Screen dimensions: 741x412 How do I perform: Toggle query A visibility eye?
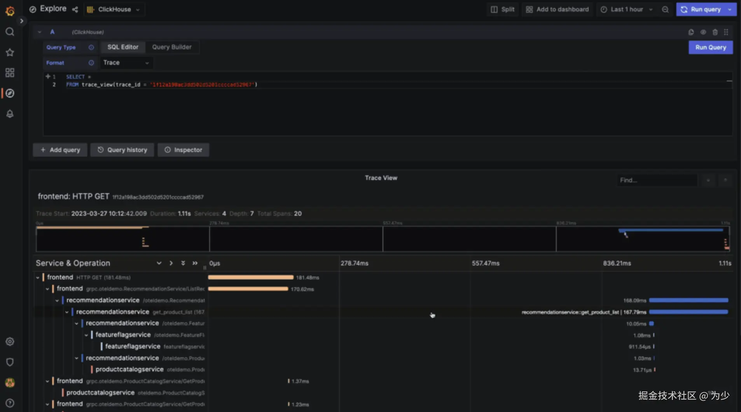(703, 32)
